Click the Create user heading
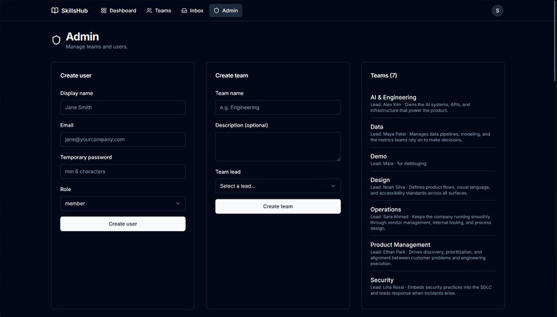The width and height of the screenshot is (557, 317). click(x=75, y=75)
